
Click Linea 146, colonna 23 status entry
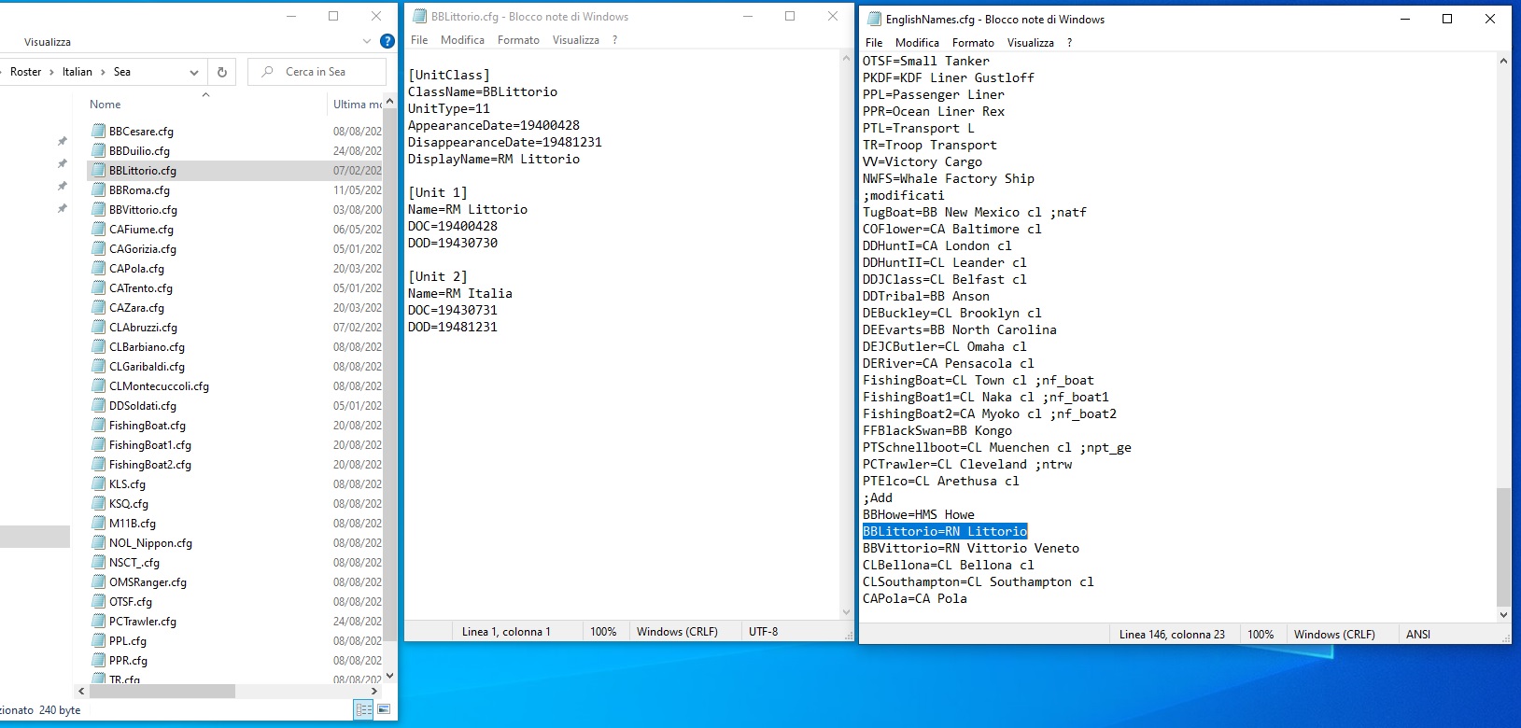[x=1172, y=635]
